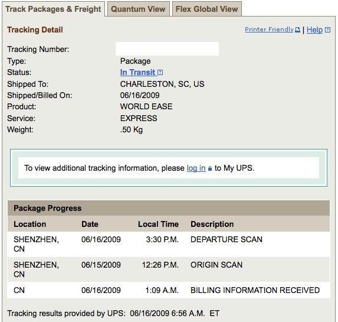Select the Track Packages & Freight tab
Viewport: 338px width, 322px height.
pos(53,9)
